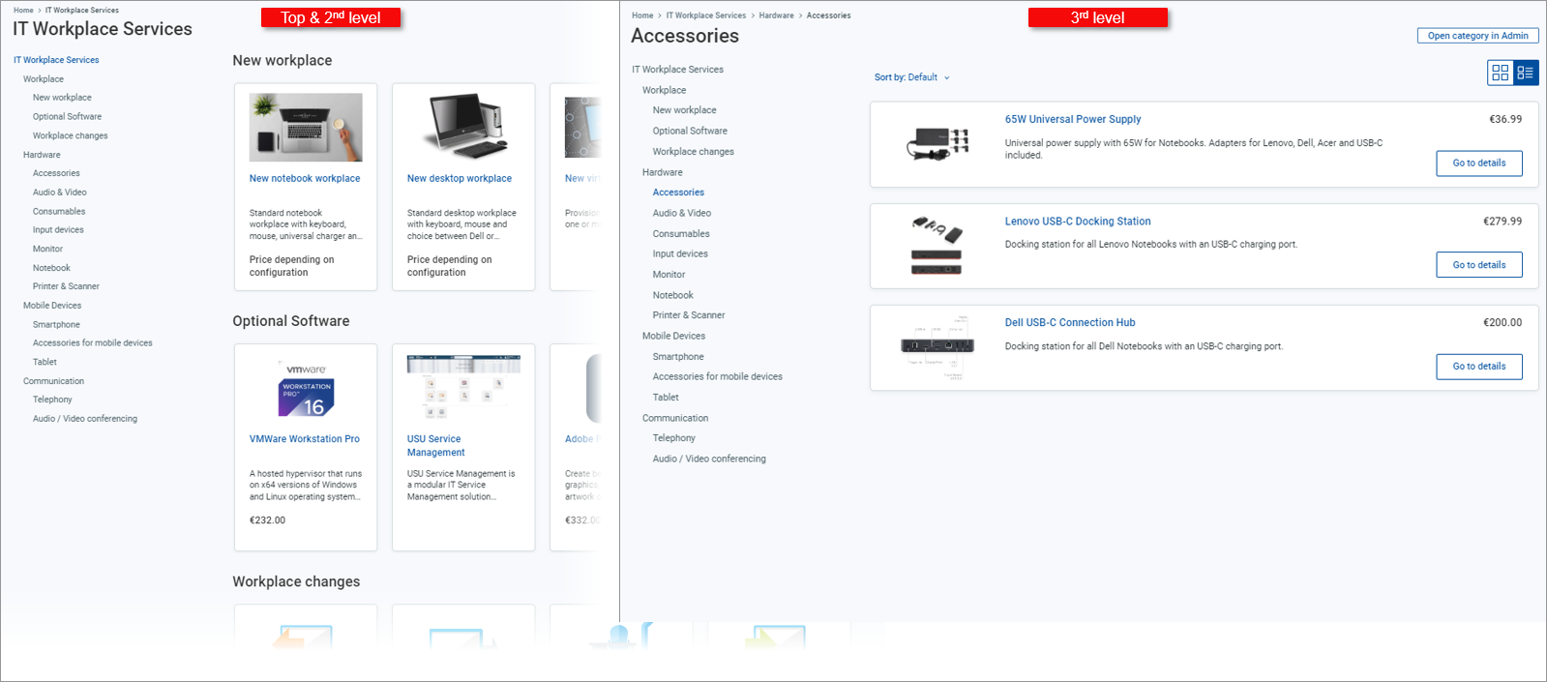Image resolution: width=1547 pixels, height=682 pixels.
Task: Click the Dell USB-C hub product image
Action: point(937,346)
